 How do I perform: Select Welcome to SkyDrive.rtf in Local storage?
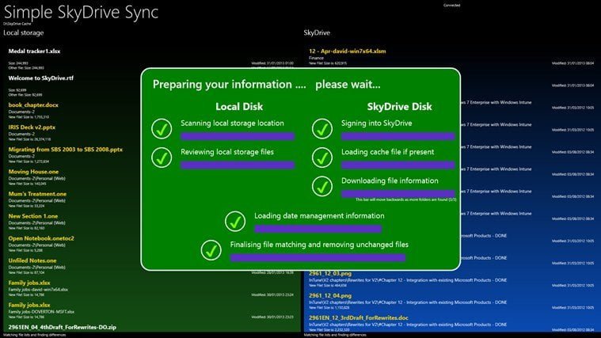point(40,78)
